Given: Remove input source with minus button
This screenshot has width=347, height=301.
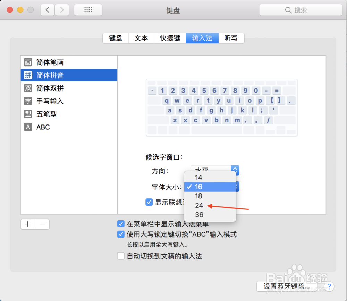Looking at the screenshot, I should click(42, 224).
